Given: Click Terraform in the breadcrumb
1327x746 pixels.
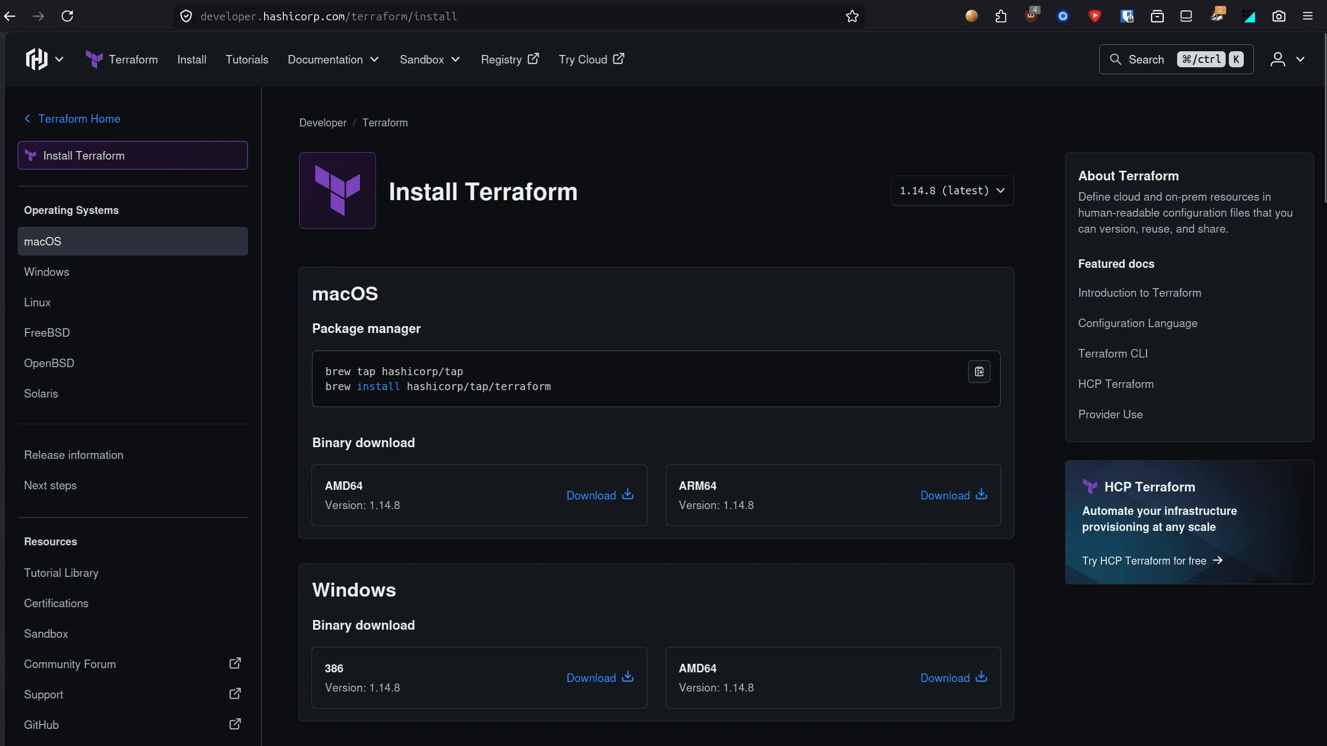Looking at the screenshot, I should pos(385,123).
